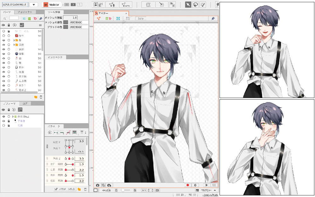Expand the 体の回転Z deformer
This screenshot has width=315, height=197.
[x=13, y=116]
